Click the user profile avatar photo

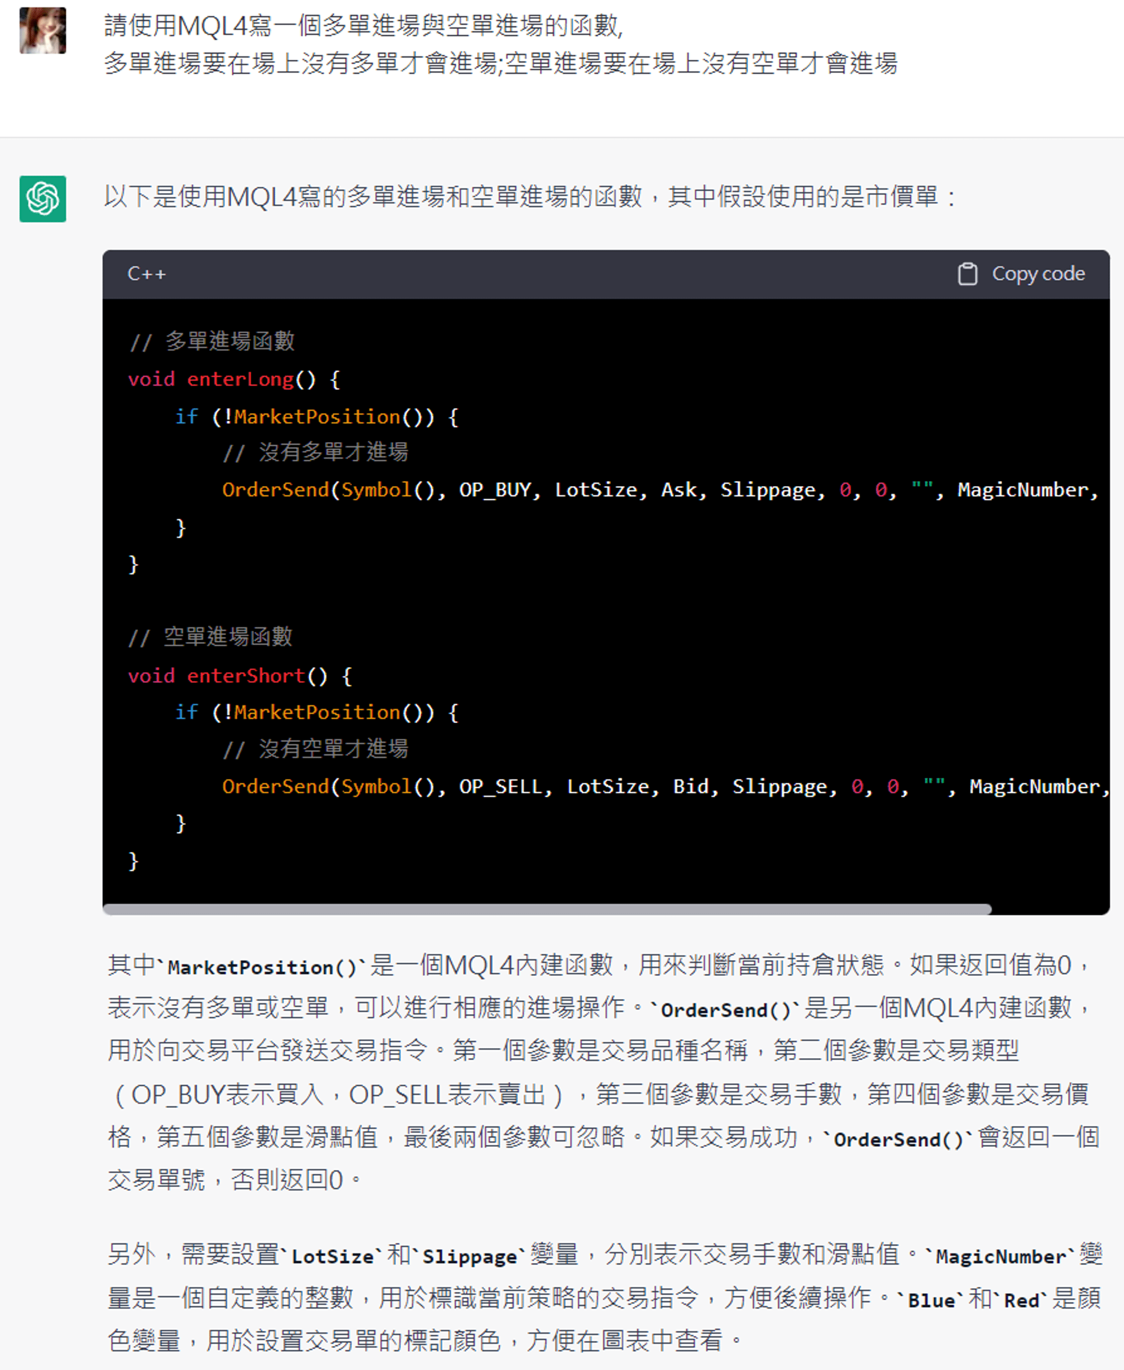point(42,30)
